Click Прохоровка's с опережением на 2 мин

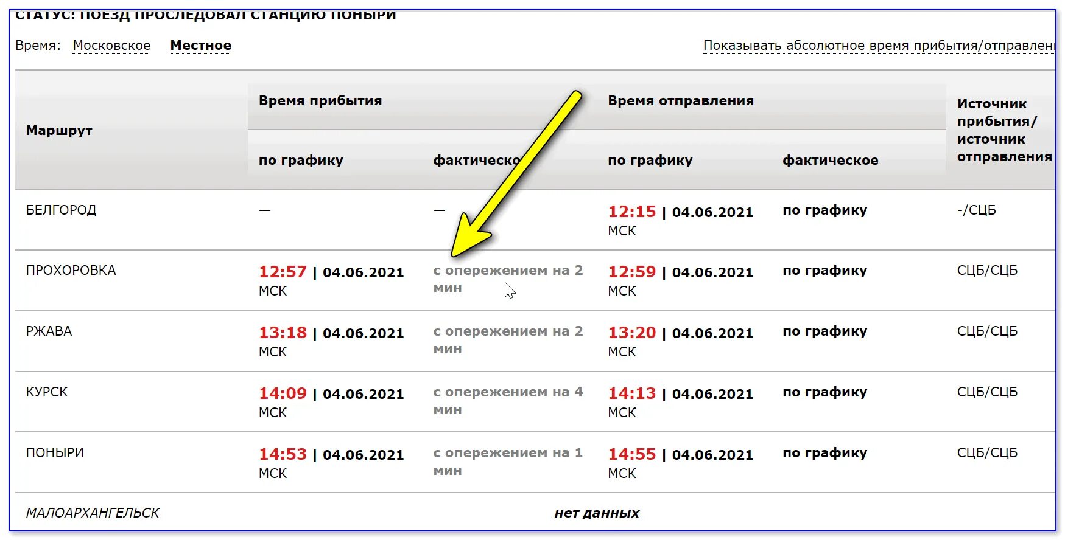(508, 279)
